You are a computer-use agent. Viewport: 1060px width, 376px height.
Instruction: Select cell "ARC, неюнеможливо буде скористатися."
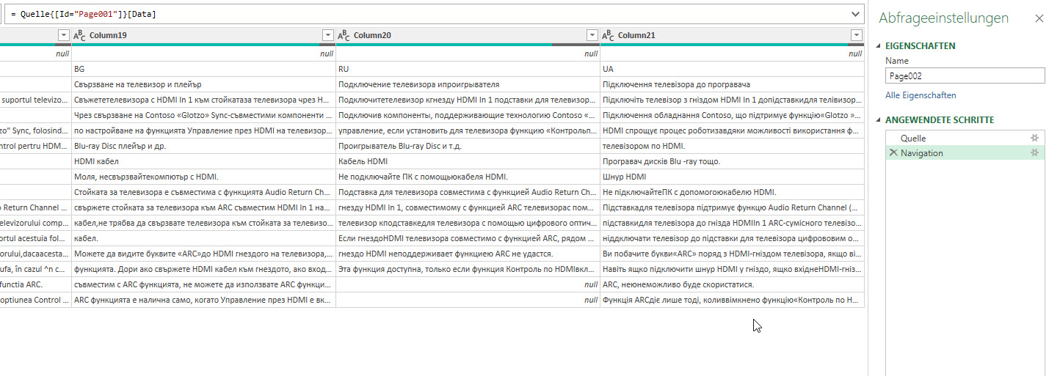[732, 284]
